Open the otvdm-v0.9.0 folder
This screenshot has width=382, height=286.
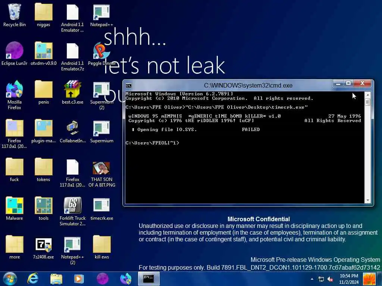point(43,54)
